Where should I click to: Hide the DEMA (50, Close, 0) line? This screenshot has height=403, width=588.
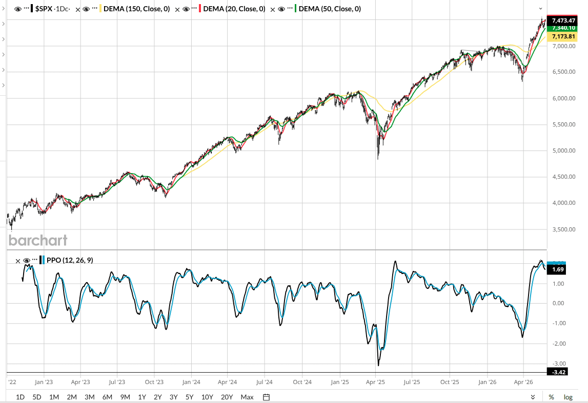pos(281,9)
